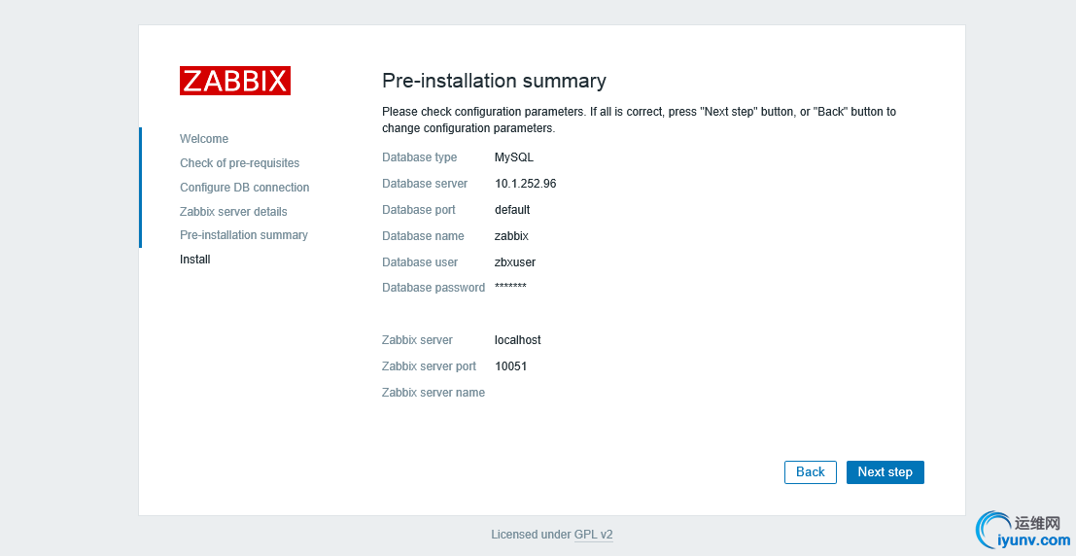Open Zabbix server details step
This screenshot has height=556, width=1076.
pyautogui.click(x=233, y=212)
